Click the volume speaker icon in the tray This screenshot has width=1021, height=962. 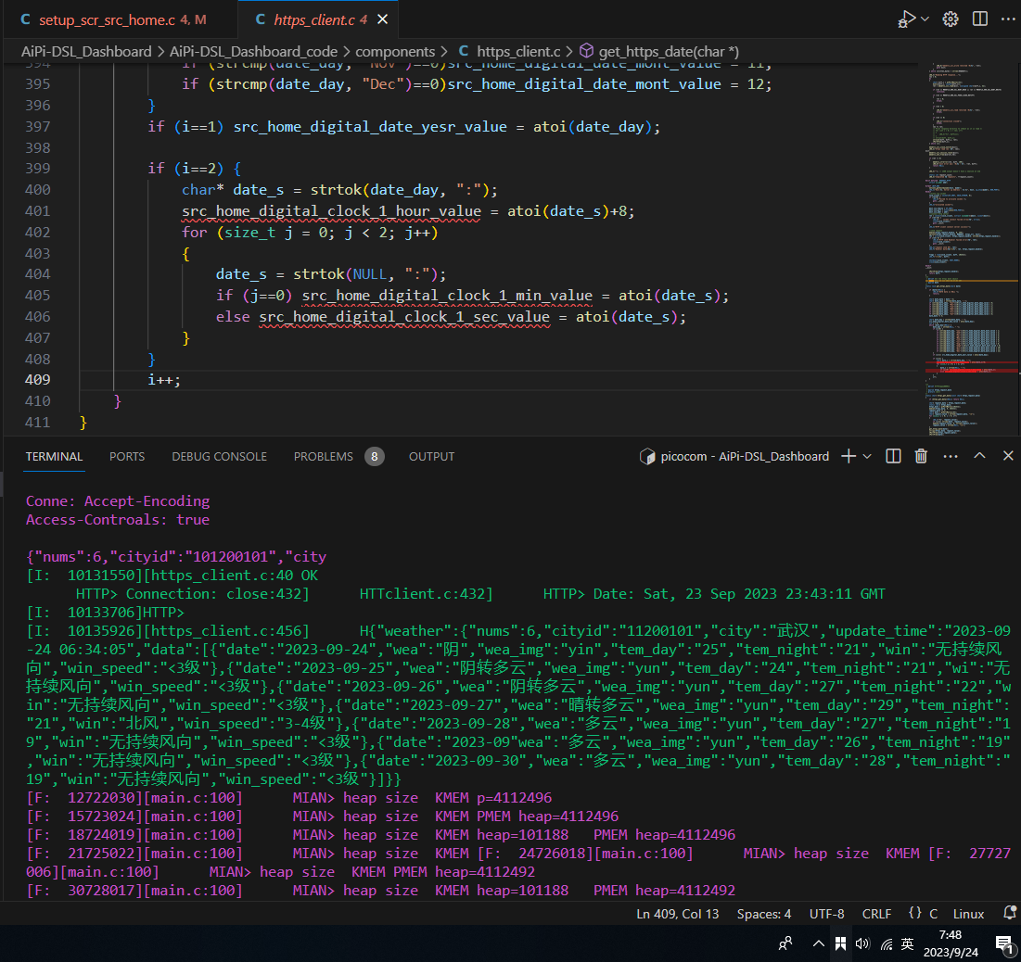[862, 943]
